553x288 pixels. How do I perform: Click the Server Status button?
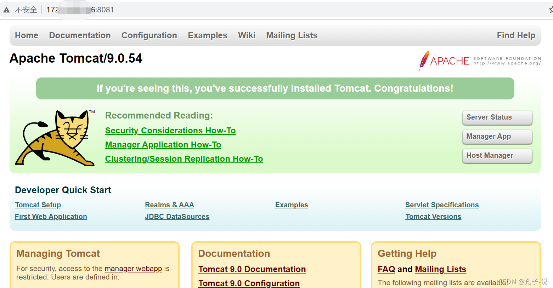(497, 117)
